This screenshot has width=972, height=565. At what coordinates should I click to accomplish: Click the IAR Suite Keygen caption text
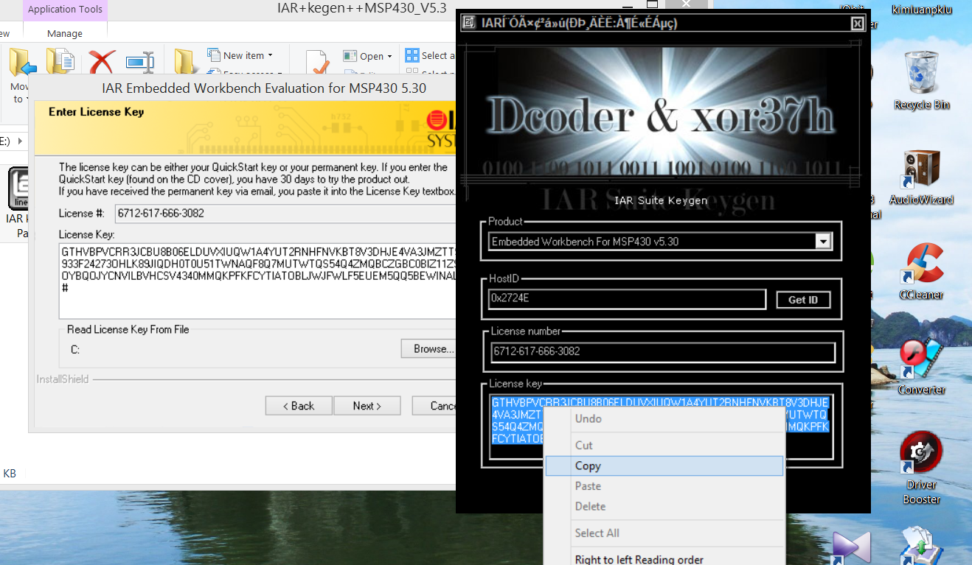662,200
